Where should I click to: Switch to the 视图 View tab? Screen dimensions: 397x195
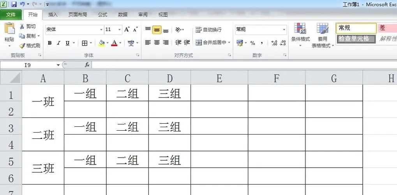click(163, 15)
